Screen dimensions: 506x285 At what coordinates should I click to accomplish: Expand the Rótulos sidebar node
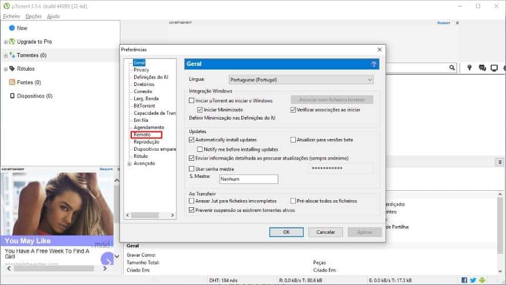(5, 69)
